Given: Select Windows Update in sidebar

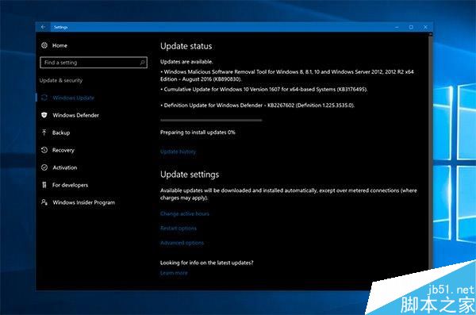Looking at the screenshot, I should coord(73,98).
